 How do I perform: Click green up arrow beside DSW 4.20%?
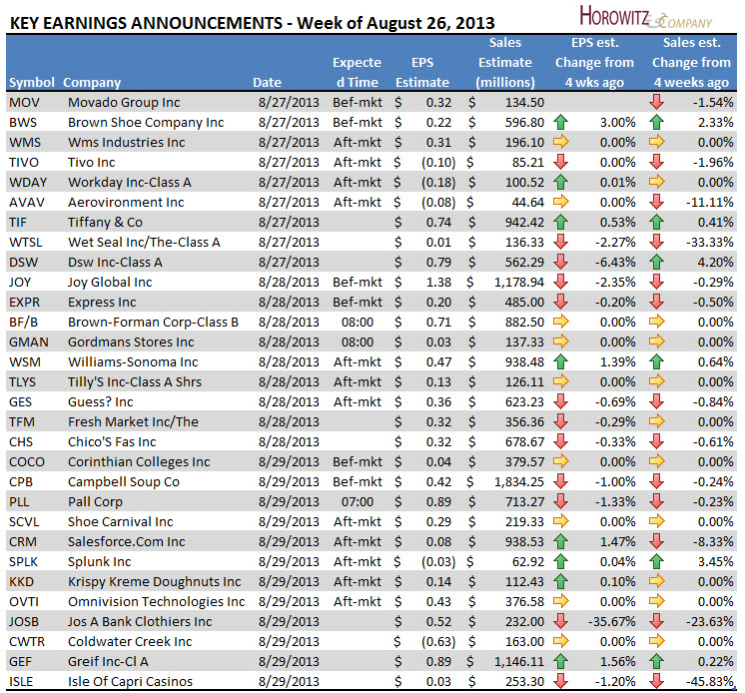[x=657, y=262]
